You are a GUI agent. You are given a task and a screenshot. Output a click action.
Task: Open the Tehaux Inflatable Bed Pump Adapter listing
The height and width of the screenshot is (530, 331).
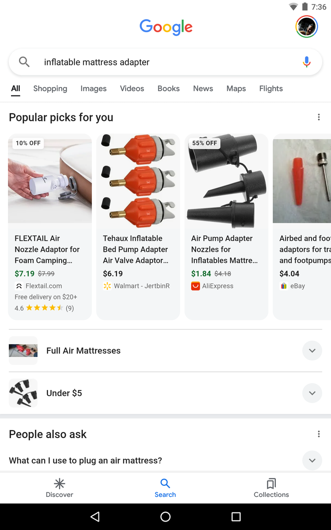(x=135, y=250)
